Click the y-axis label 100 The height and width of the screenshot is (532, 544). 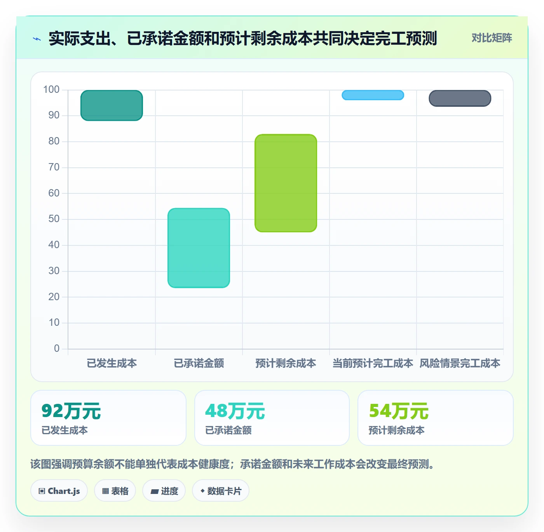[51, 90]
